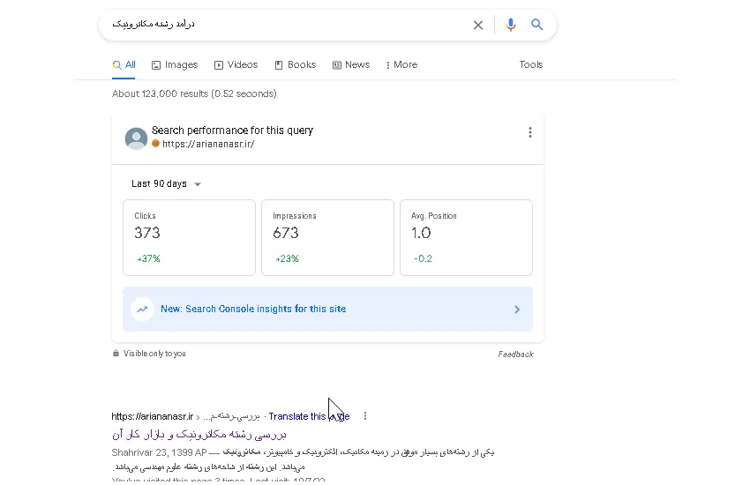
Task: Open the Books tab
Action: tap(295, 65)
